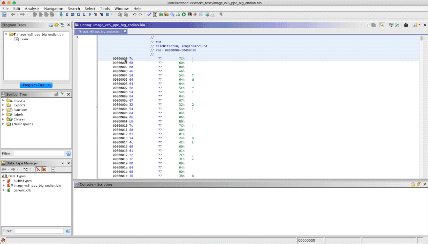428x244 pixels.
Task: Click the filter options icon beside Symbol Tree filter
Action: (x=68, y=154)
